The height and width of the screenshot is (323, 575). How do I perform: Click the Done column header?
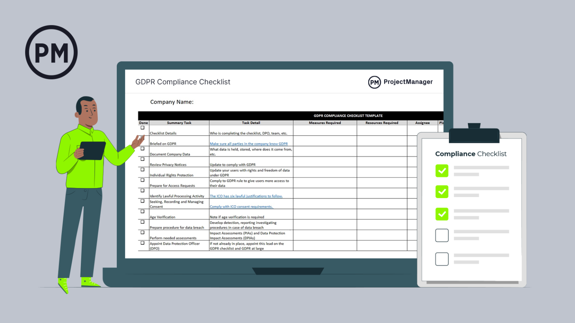[x=143, y=122]
